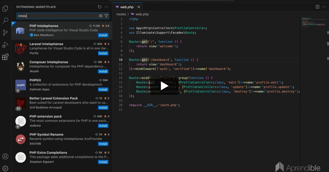The width and height of the screenshot is (329, 172).
Task: Open the phpKit extension logo
Action: click(21, 85)
